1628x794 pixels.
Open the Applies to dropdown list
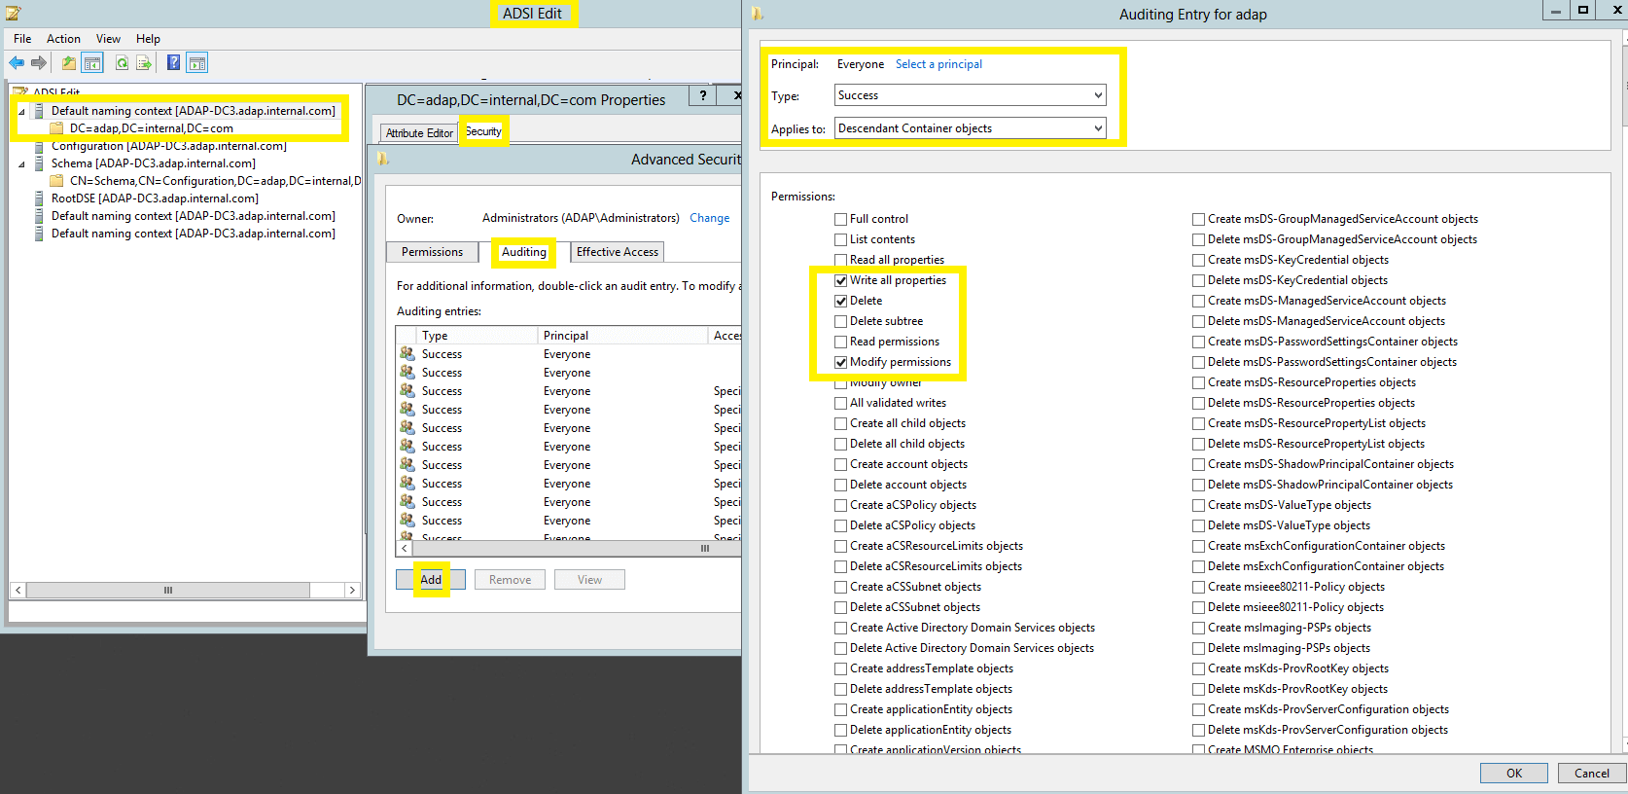click(971, 128)
